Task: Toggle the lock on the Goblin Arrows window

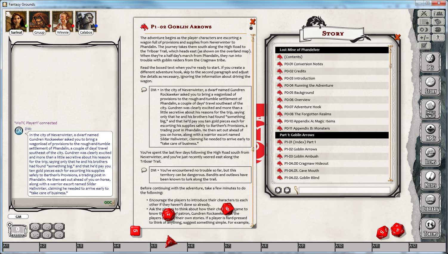Action: [x=251, y=27]
